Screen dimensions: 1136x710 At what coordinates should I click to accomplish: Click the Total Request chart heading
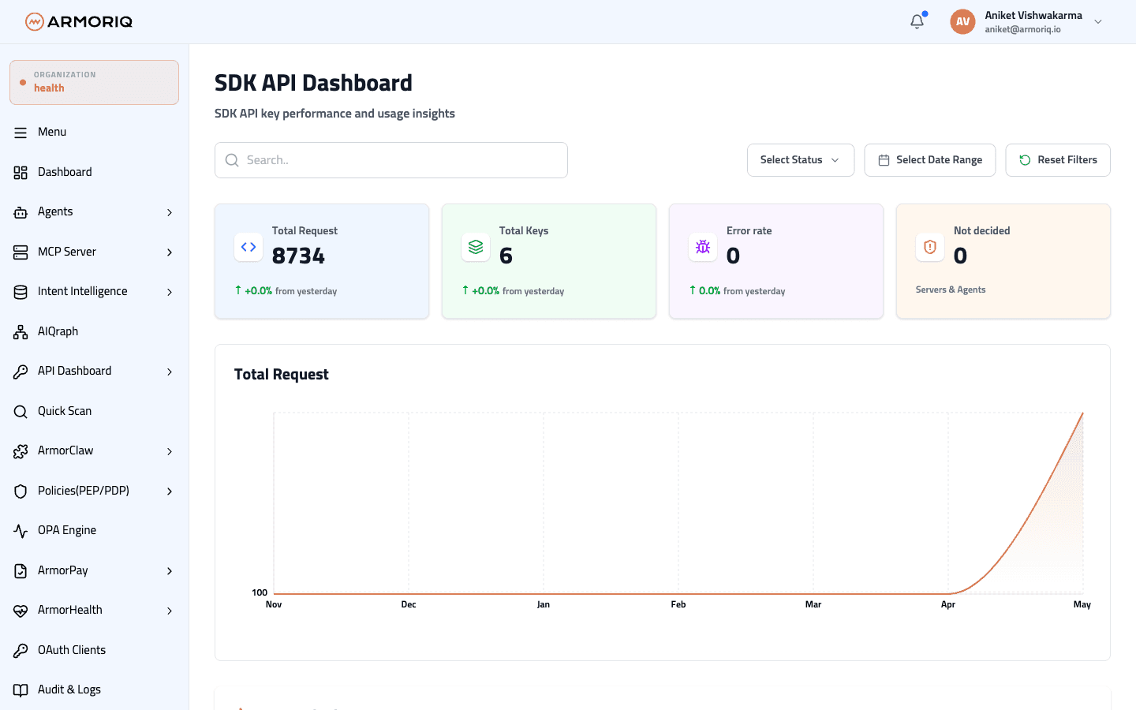point(282,375)
